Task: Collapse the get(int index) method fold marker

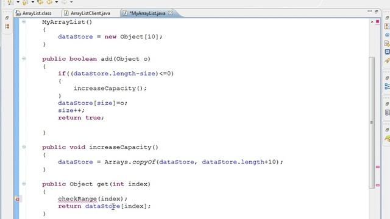Action: tap(24, 184)
